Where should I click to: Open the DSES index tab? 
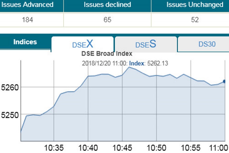coord(146,44)
